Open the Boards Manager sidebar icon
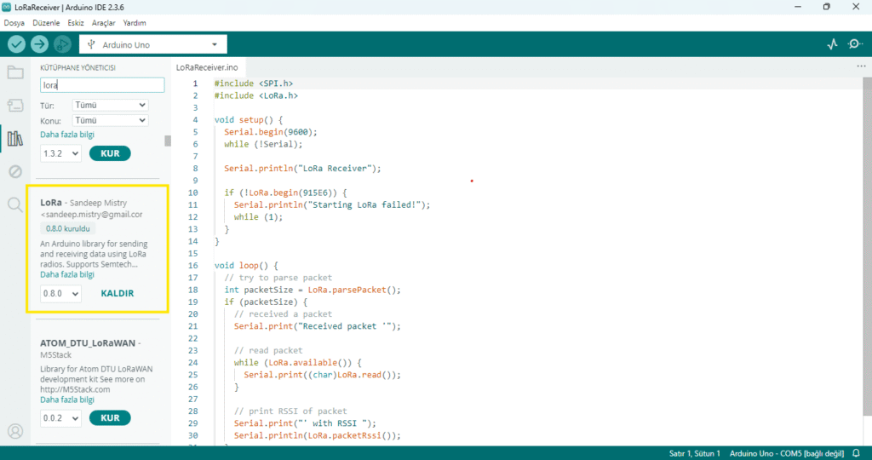Image resolution: width=872 pixels, height=460 pixels. coord(14,105)
